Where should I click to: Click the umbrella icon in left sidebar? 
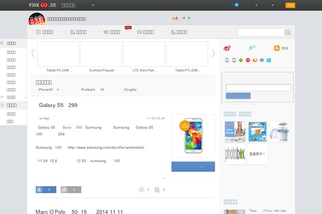click(2, 97)
